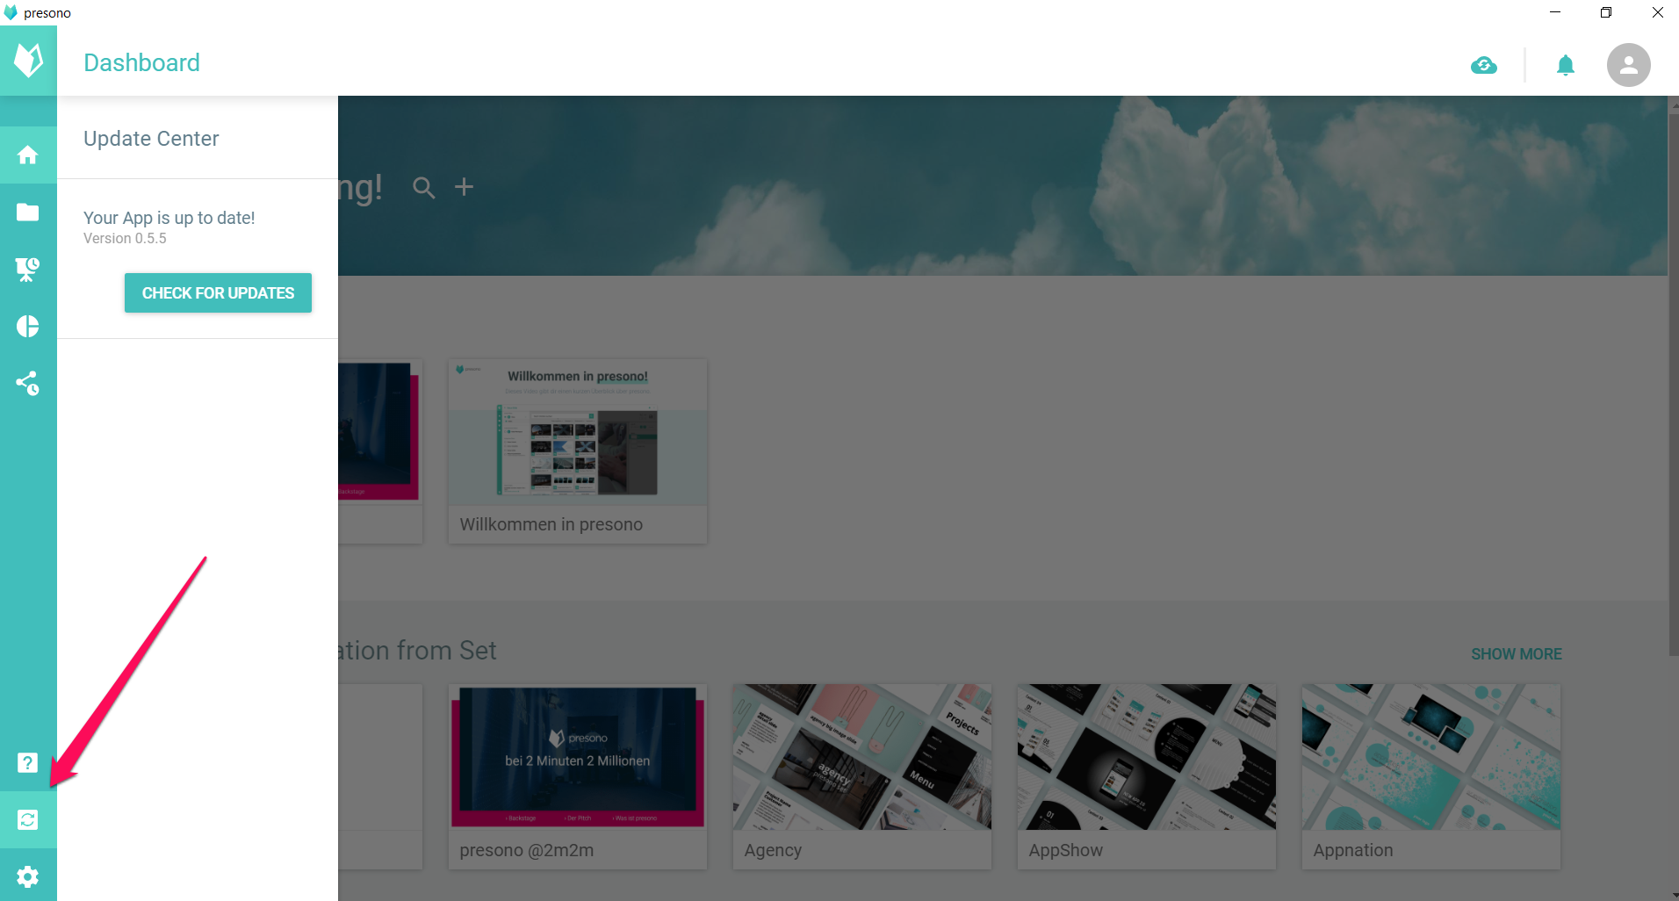Open the Update Center refresh icon
The height and width of the screenshot is (901, 1679).
[28, 819]
